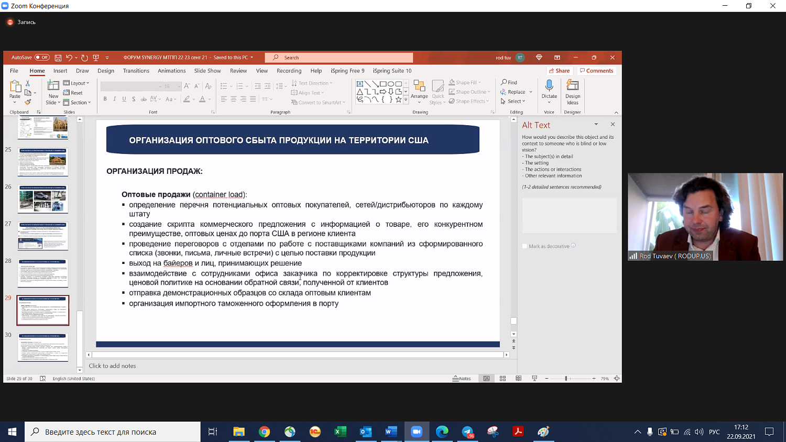Click the Paste button

(x=15, y=90)
